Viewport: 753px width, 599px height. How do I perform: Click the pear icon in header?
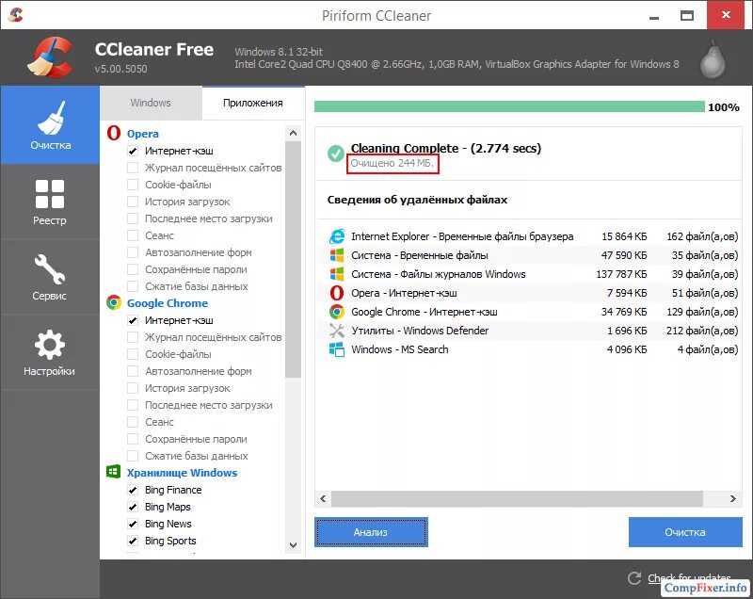(x=713, y=59)
